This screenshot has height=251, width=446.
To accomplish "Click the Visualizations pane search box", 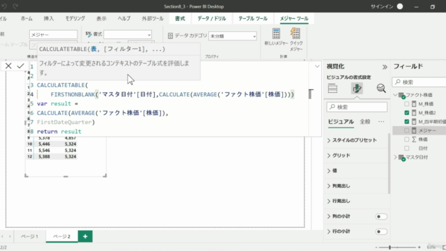I will [357, 107].
